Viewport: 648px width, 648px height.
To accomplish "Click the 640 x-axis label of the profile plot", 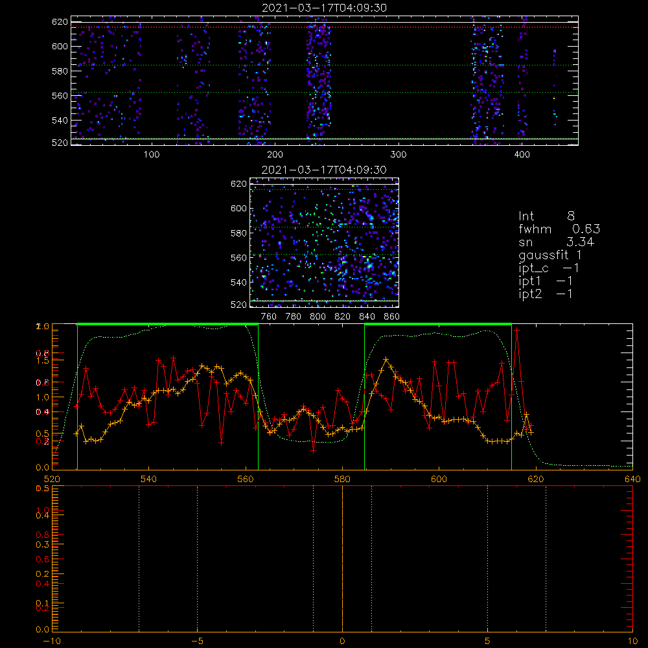I will [632, 480].
